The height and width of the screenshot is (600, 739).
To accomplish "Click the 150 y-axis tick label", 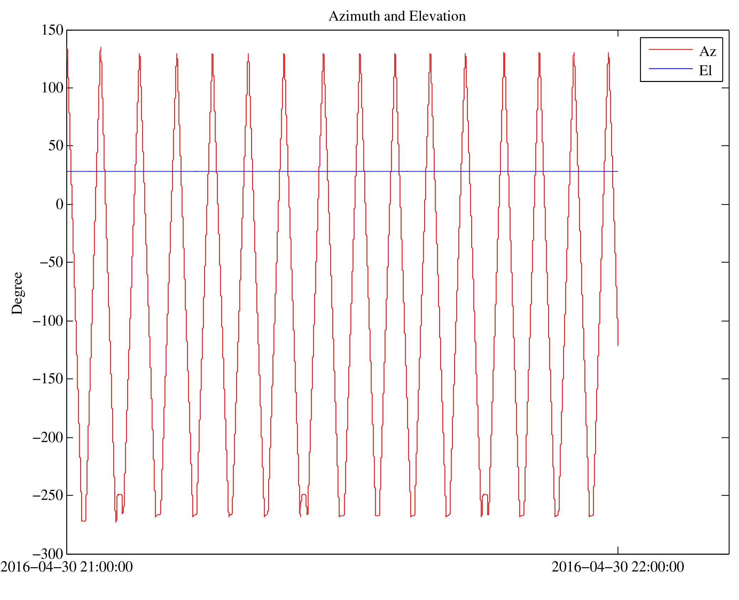I will point(52,30).
